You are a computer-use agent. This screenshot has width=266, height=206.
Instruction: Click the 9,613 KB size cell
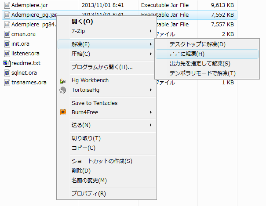[x=222, y=5]
